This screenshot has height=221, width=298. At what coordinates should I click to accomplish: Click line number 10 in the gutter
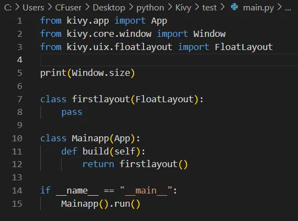click(x=17, y=139)
